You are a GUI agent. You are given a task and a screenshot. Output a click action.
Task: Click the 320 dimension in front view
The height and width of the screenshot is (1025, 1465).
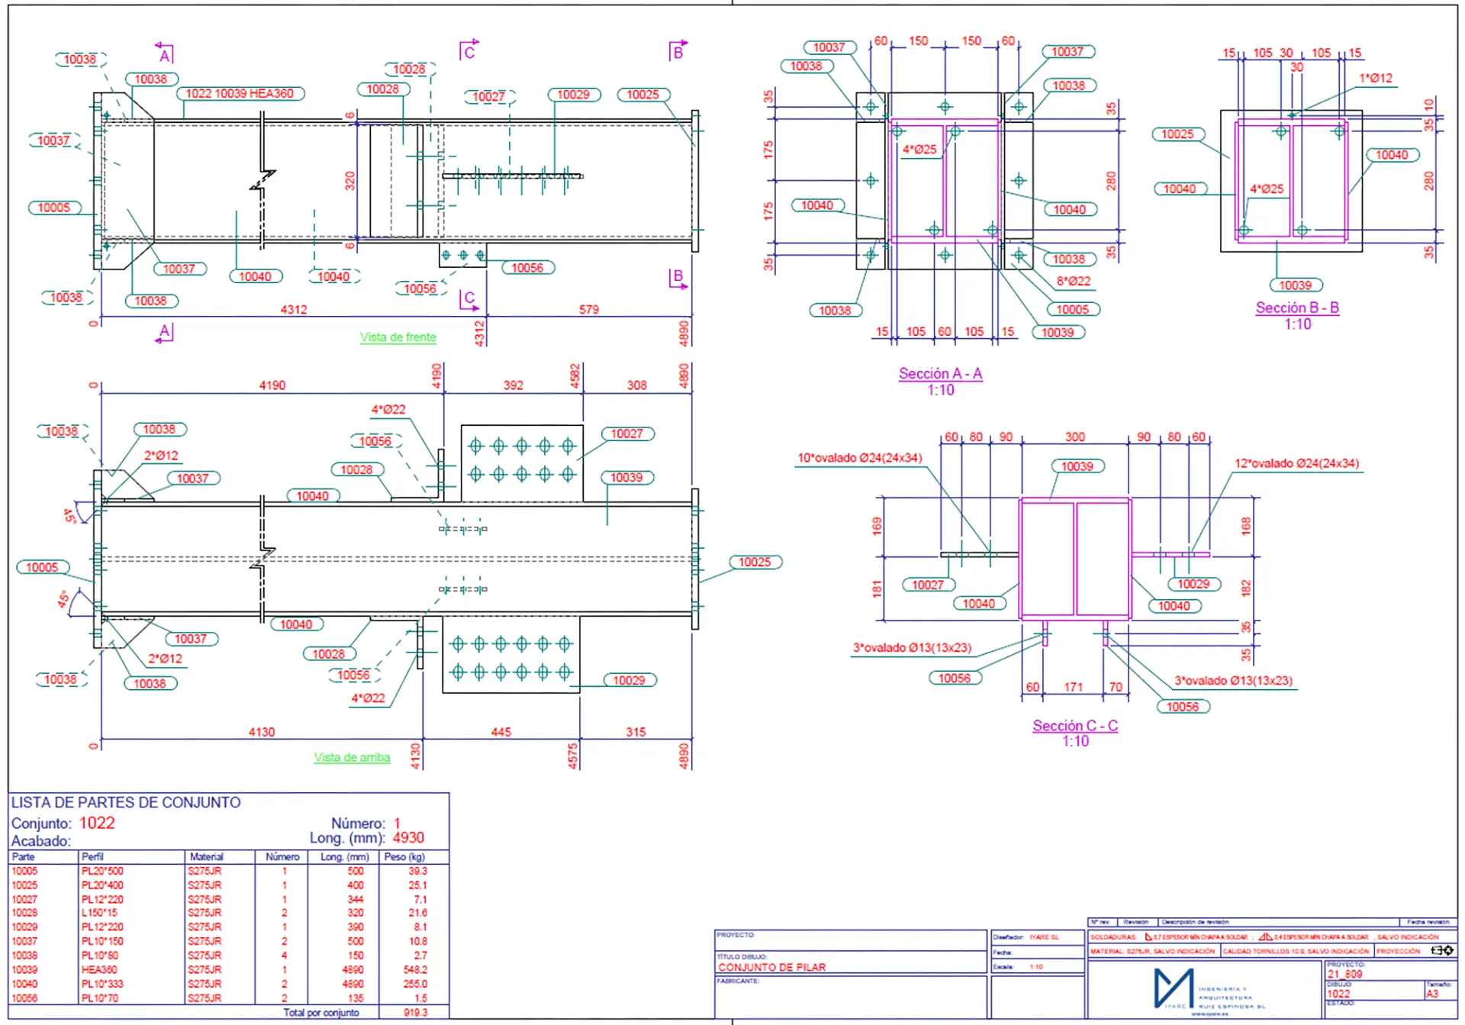click(350, 181)
